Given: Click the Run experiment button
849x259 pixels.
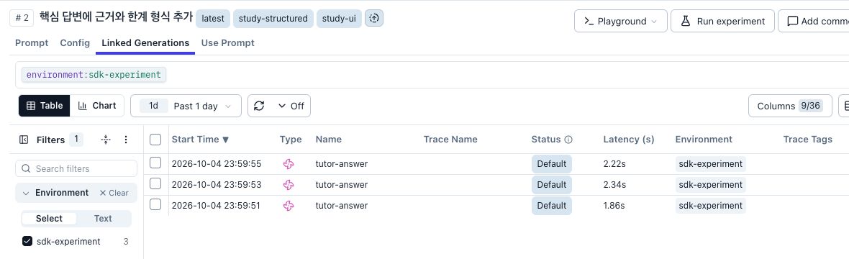Looking at the screenshot, I should (722, 21).
